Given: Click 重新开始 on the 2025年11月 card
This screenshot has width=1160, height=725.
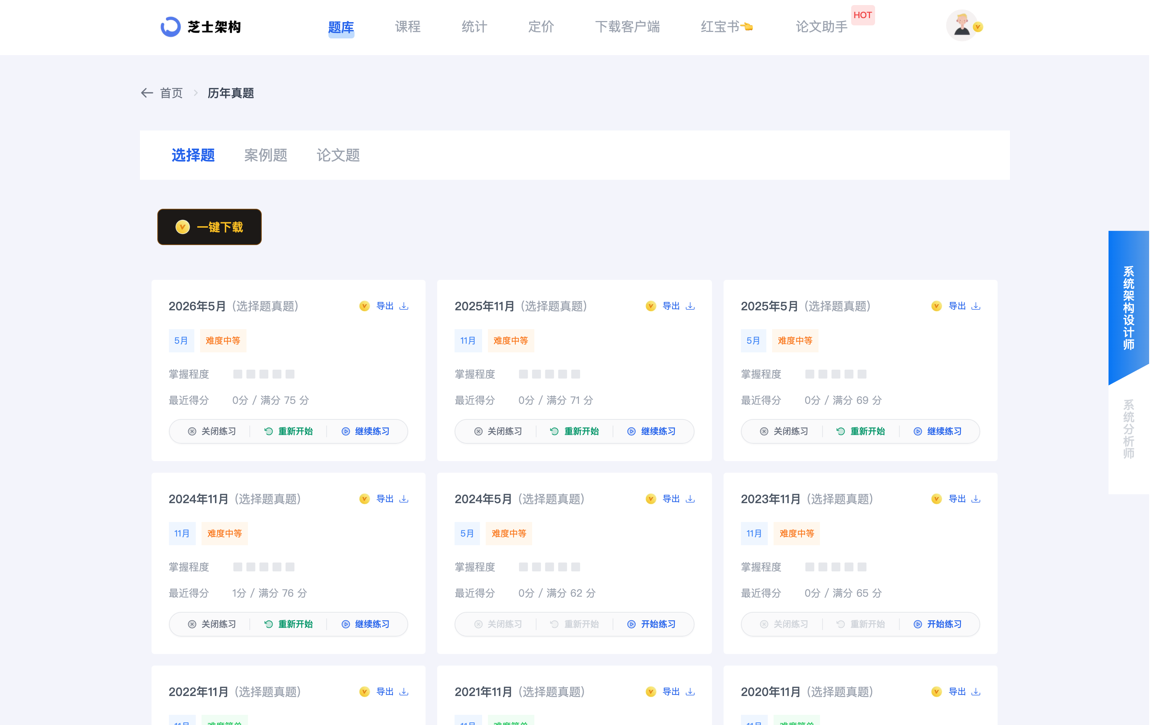Looking at the screenshot, I should coord(574,431).
